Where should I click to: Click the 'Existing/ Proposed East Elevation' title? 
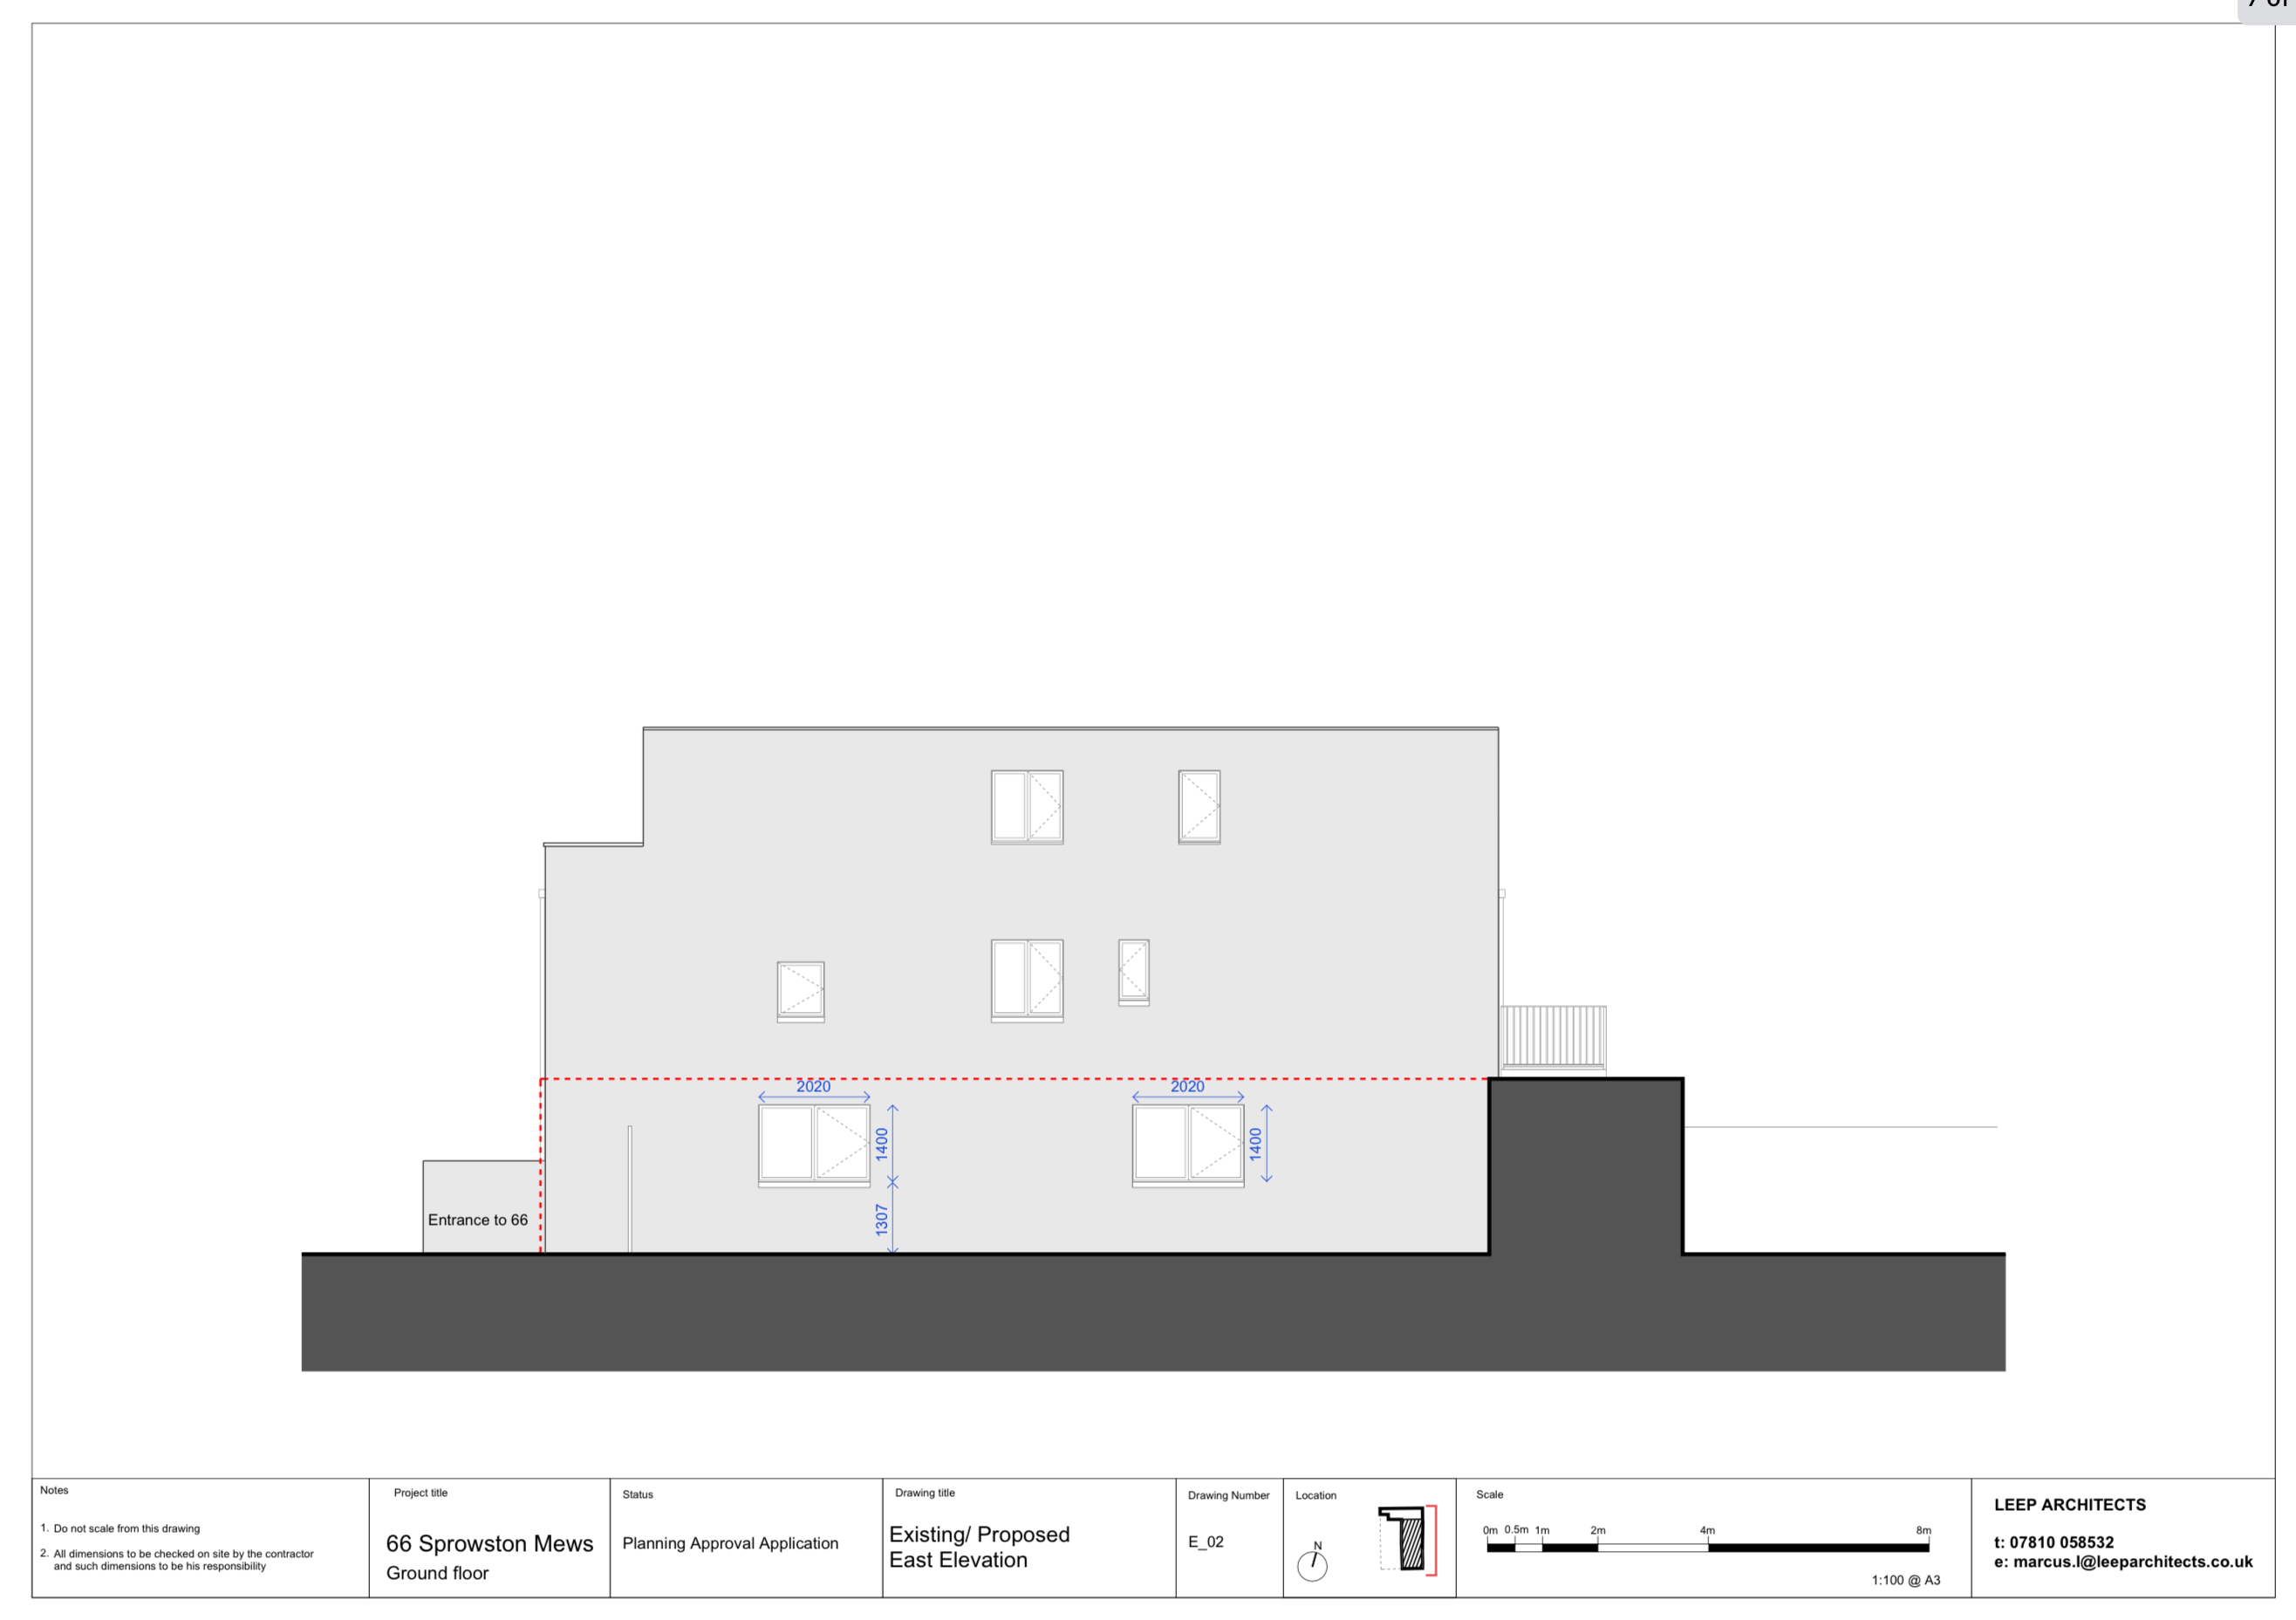[x=978, y=1547]
